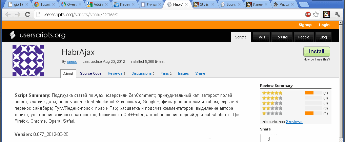
Task: Open the 'How do I use this?' link
Action: (317, 59)
